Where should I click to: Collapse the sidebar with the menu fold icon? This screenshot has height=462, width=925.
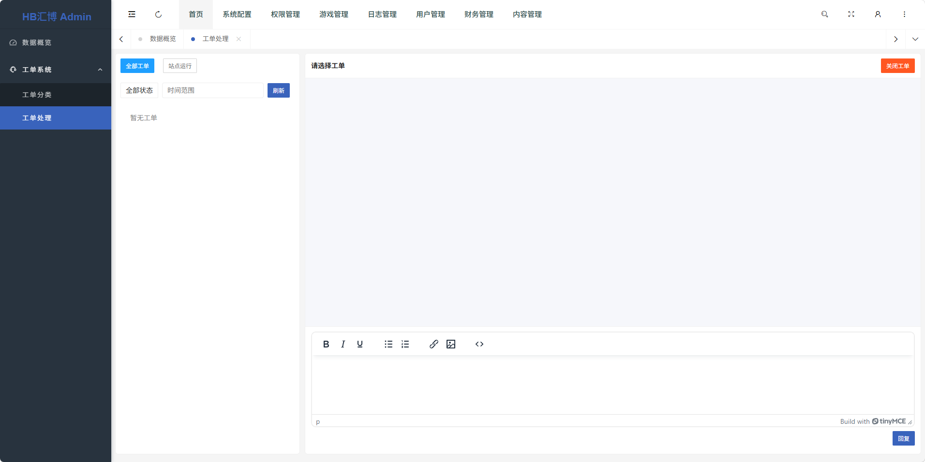(132, 14)
